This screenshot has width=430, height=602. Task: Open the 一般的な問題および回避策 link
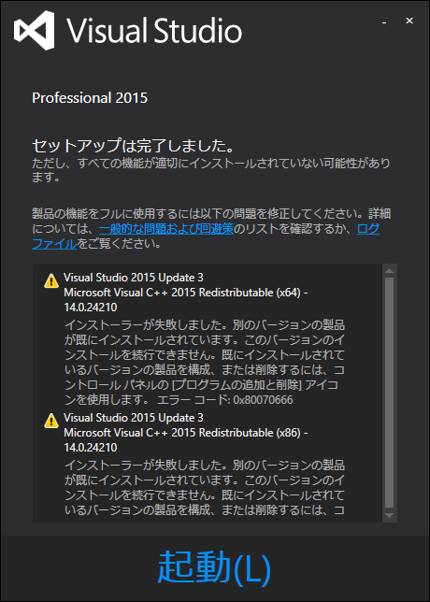(166, 229)
